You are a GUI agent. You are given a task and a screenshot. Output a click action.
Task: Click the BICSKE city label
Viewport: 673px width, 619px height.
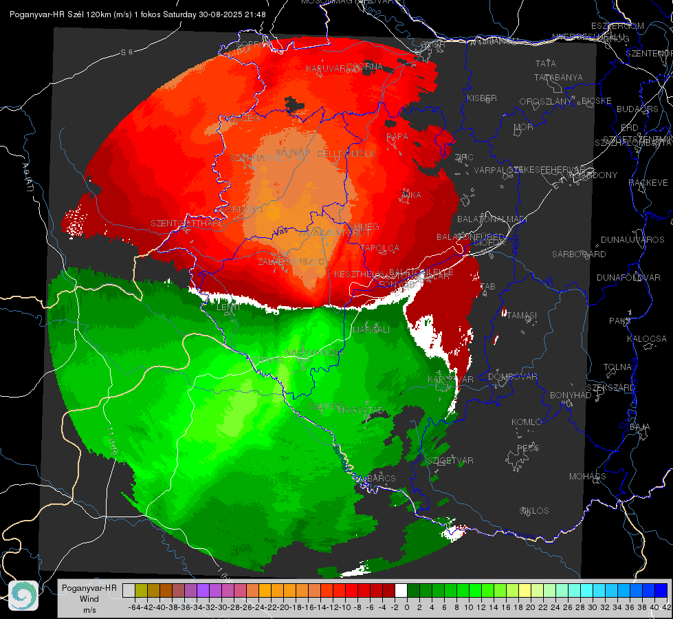pos(596,100)
